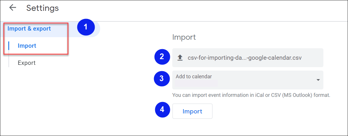Open the Import & export section
The width and height of the screenshot is (348, 136).
point(29,29)
